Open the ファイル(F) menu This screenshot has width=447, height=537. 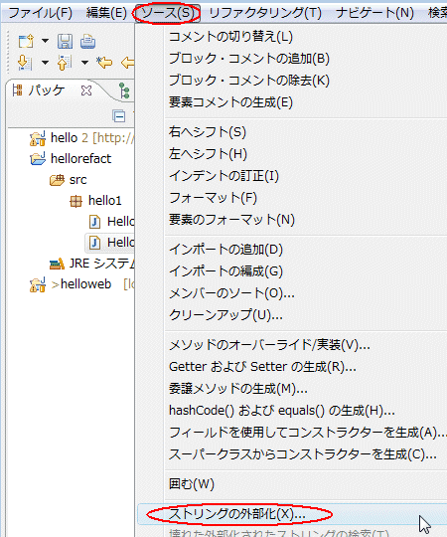pyautogui.click(x=41, y=13)
